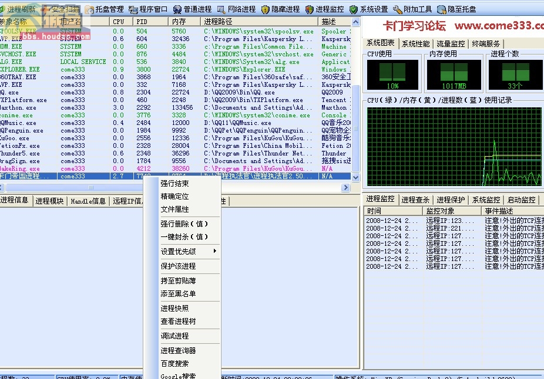
Task: Click the 进程个数 33个 gauge
Action: (516, 75)
